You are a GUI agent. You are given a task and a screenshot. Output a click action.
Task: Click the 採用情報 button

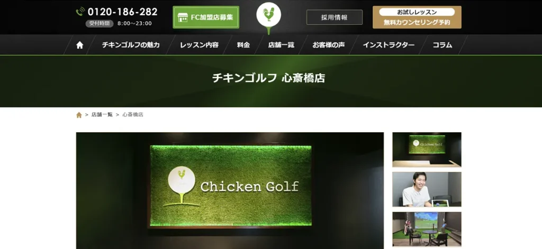(335, 17)
